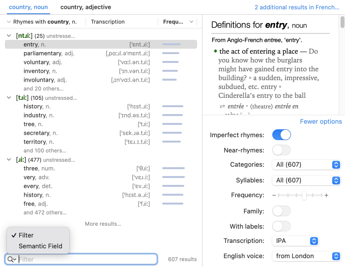This screenshot has width=345, height=267.
Task: Open the Transcription IPA dropdown
Action: tap(295, 241)
